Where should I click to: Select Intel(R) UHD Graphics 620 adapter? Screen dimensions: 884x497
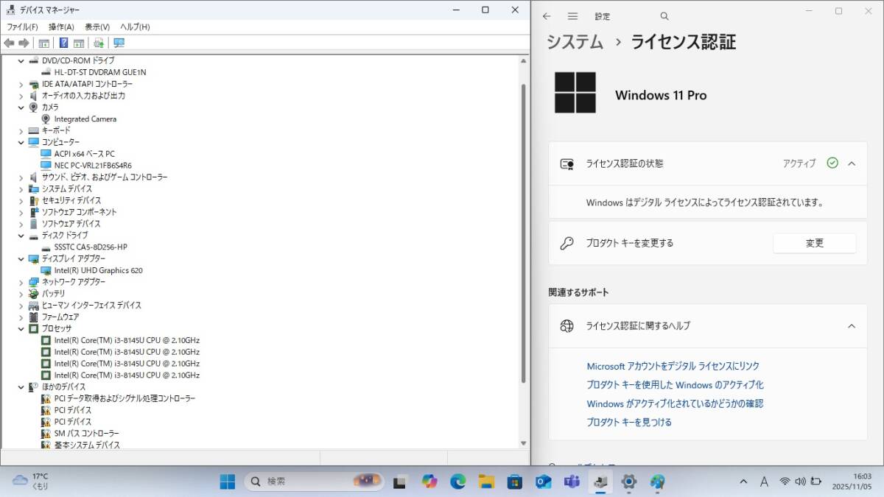pyautogui.click(x=99, y=270)
